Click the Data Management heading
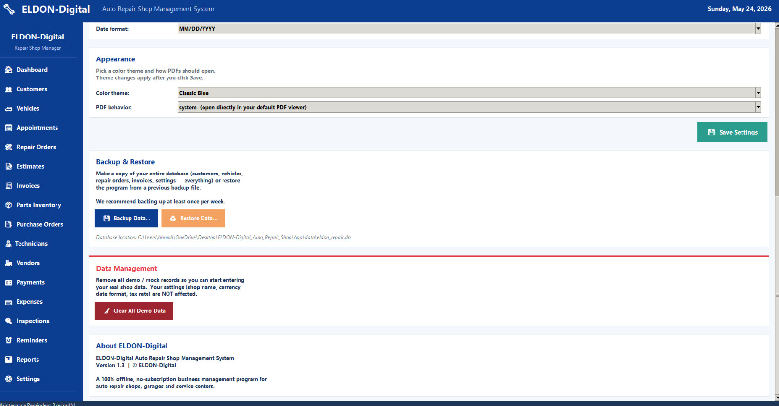Image resolution: width=779 pixels, height=406 pixels. tap(127, 269)
